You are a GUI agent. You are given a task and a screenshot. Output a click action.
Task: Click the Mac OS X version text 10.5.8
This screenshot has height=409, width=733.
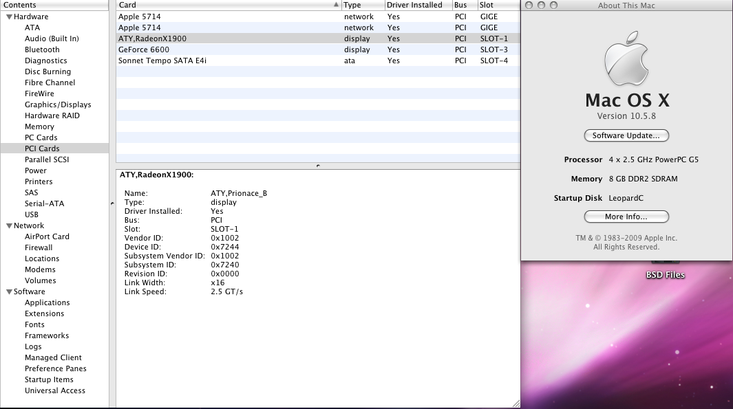click(626, 115)
